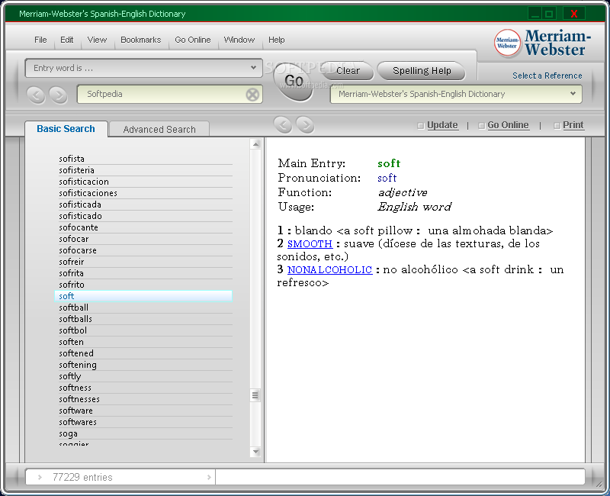Select the word sofisticacion in the list
The width and height of the screenshot is (610, 496).
(146, 182)
